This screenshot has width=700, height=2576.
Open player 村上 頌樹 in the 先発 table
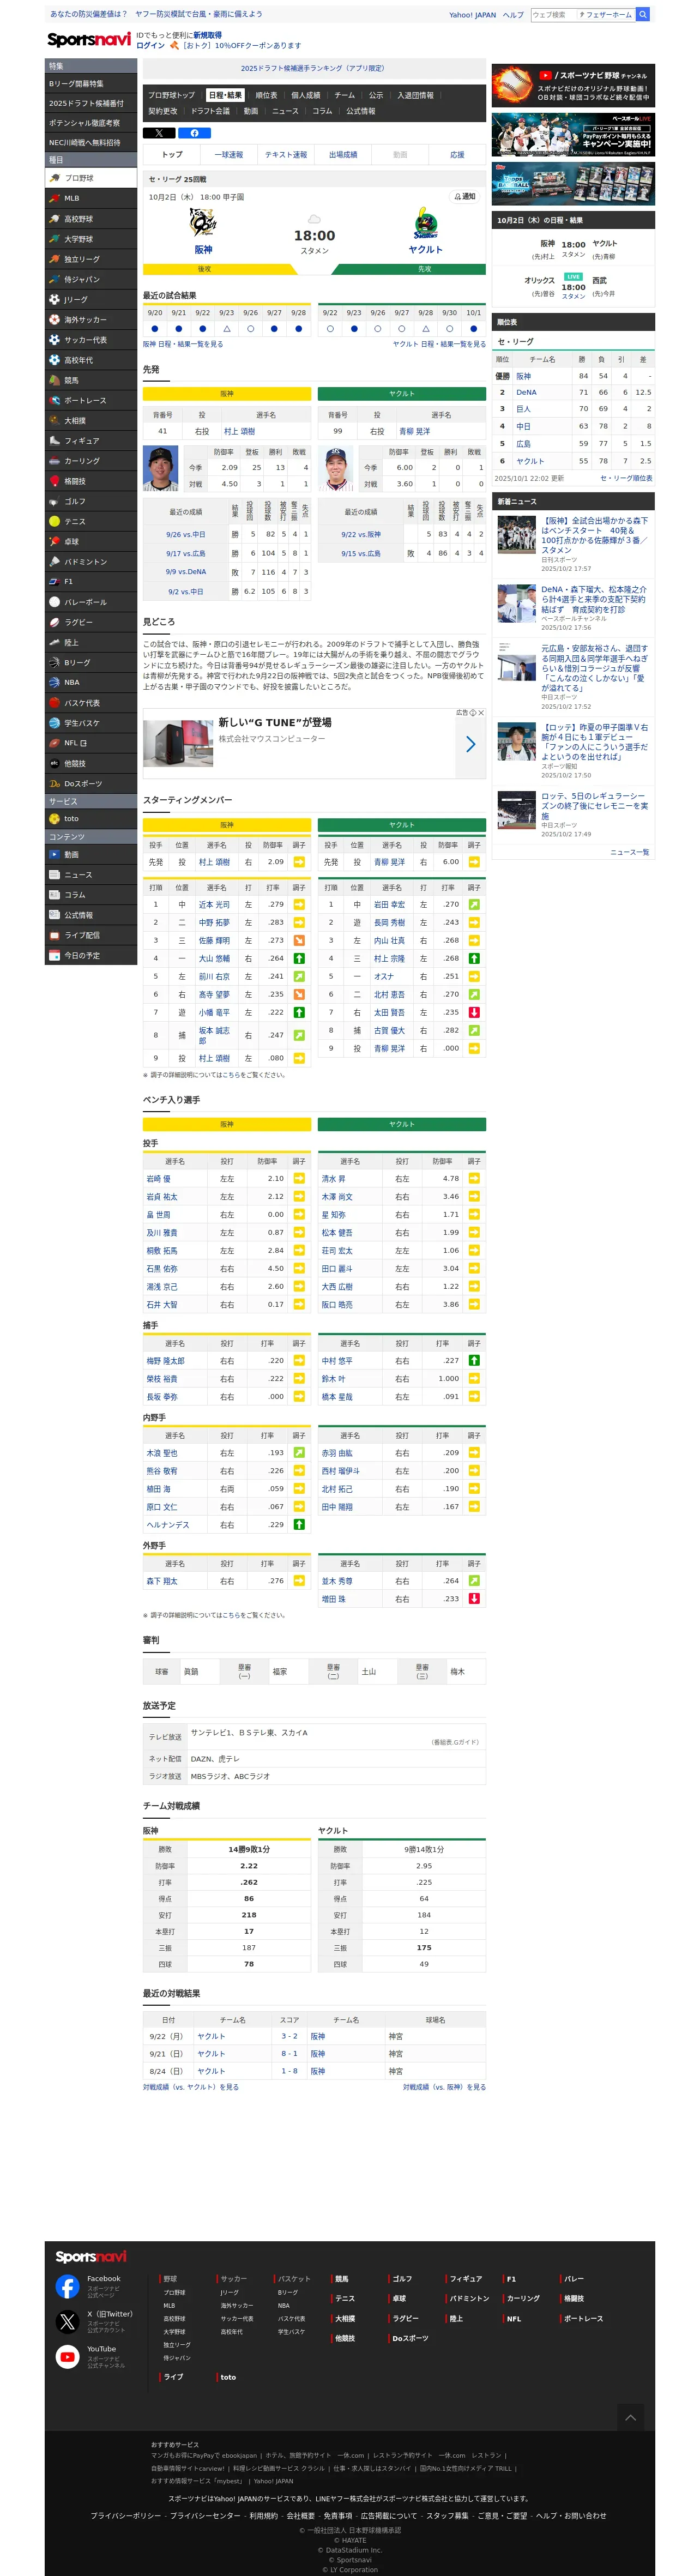tap(239, 431)
